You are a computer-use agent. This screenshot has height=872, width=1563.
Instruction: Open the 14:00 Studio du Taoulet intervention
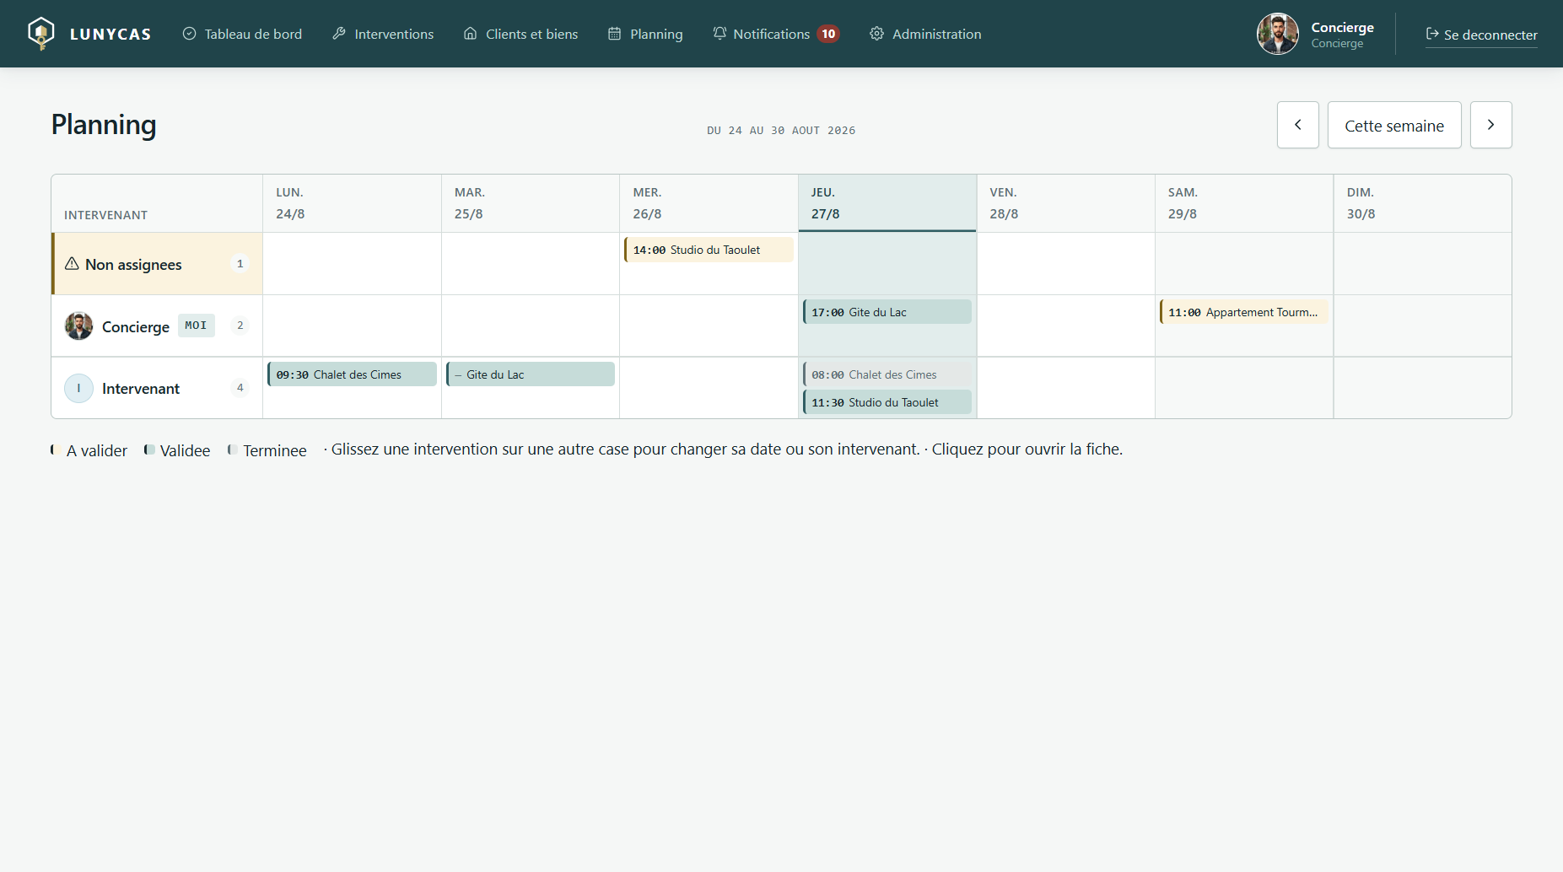pyautogui.click(x=709, y=250)
